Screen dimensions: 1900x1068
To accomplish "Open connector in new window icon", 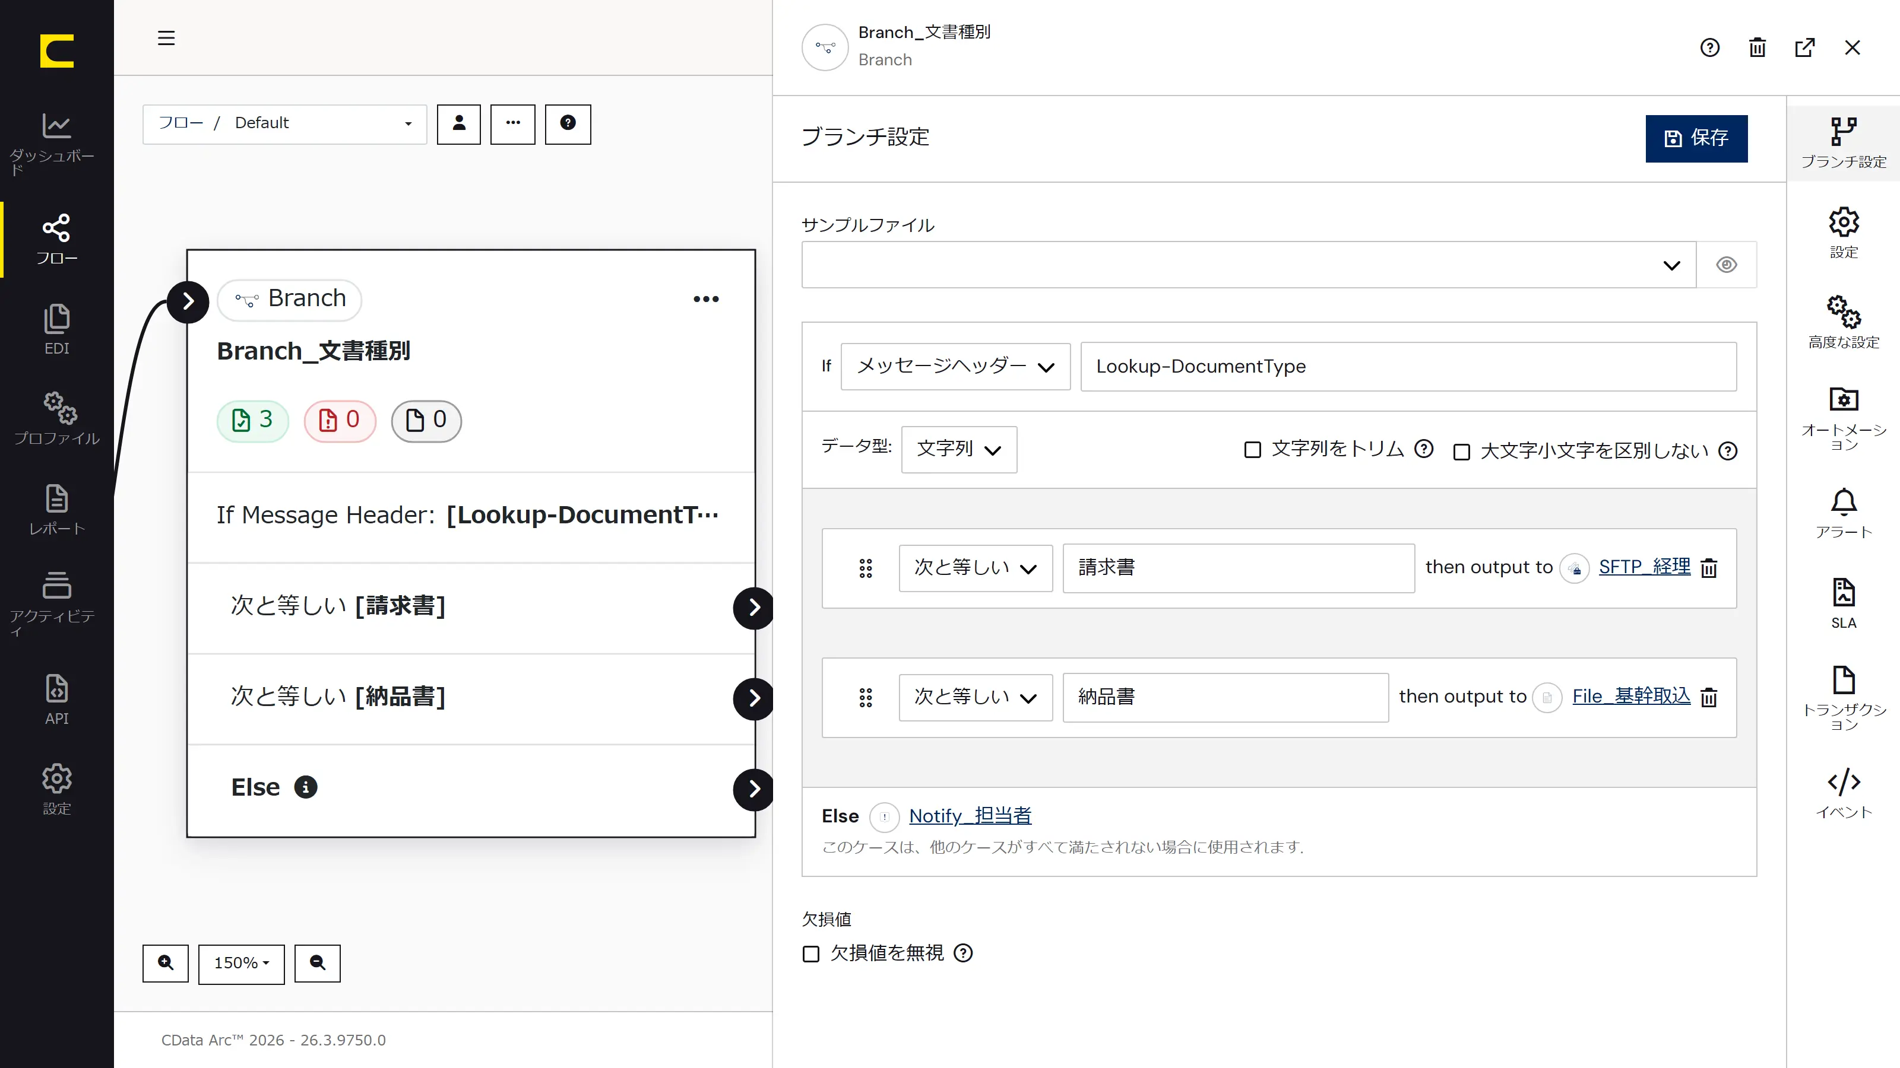I will [1805, 47].
